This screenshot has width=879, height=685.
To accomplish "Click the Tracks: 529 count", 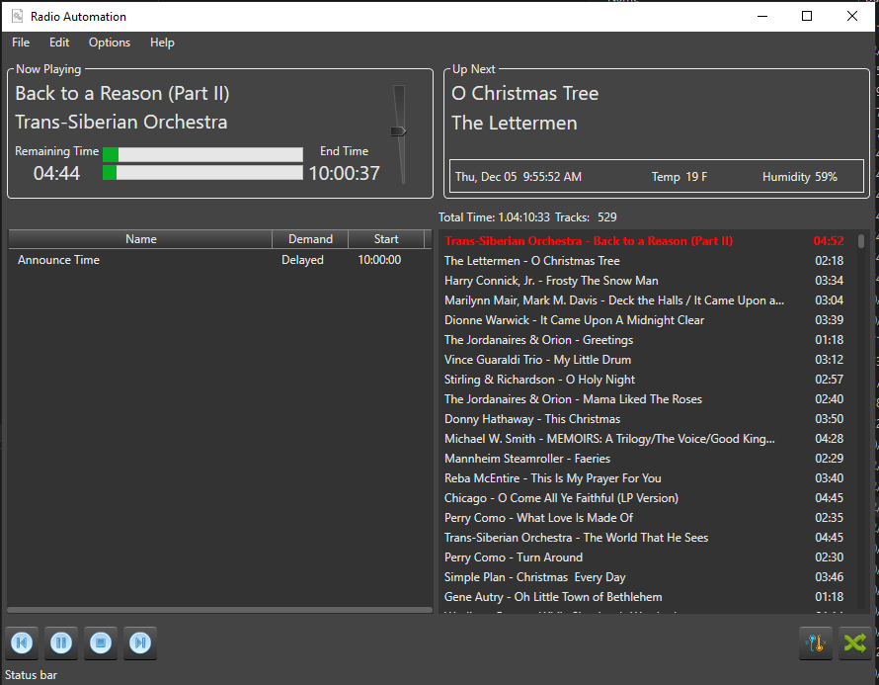I will (586, 217).
